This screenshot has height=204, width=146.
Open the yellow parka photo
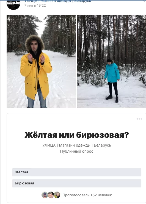tap(41, 61)
